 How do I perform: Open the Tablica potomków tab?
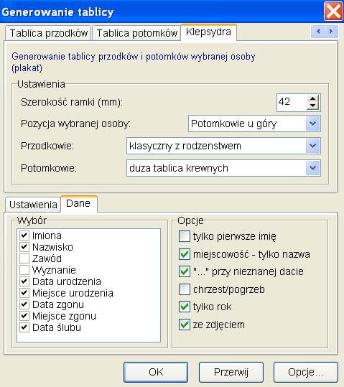(x=136, y=33)
